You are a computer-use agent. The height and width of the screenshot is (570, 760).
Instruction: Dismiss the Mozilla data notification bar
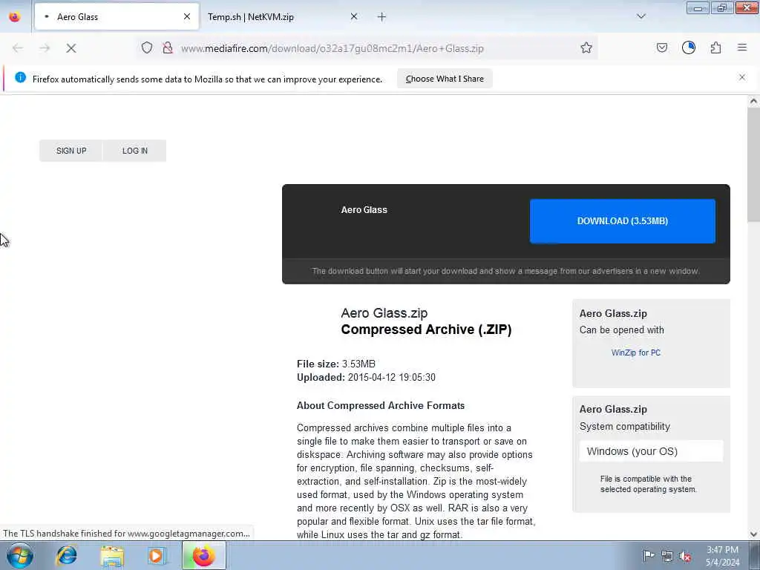(742, 77)
